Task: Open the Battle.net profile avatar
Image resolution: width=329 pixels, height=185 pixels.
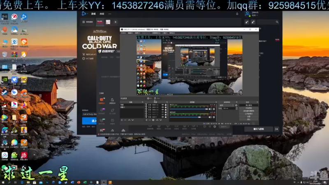Action: [248, 14]
